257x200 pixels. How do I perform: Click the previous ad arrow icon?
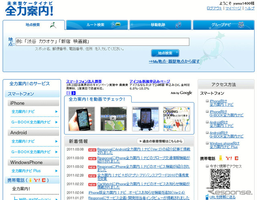(x=68, y=93)
